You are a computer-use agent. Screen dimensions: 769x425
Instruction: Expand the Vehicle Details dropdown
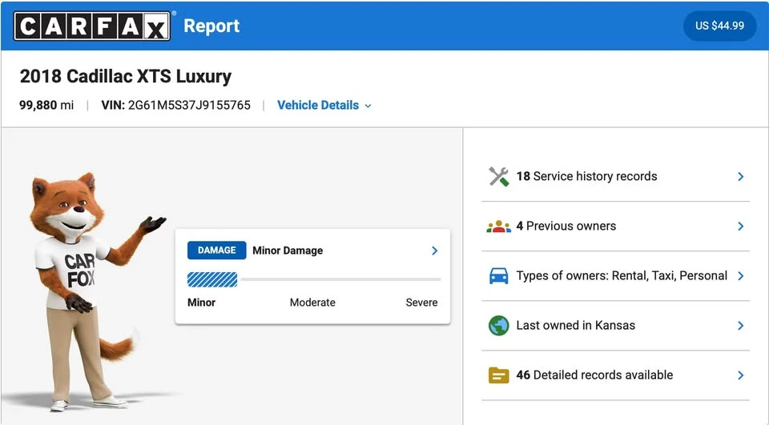coord(324,106)
